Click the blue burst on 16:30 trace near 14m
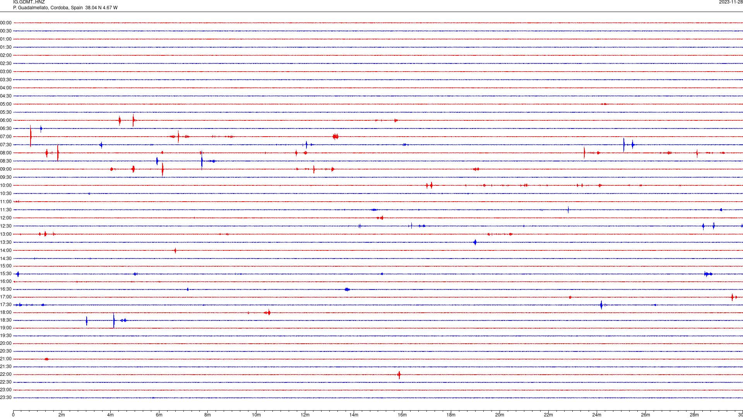The image size is (743, 418). pyautogui.click(x=347, y=290)
